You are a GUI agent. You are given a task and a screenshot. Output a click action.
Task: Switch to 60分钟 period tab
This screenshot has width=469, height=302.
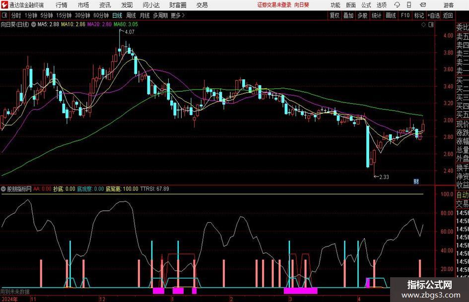[101, 15]
